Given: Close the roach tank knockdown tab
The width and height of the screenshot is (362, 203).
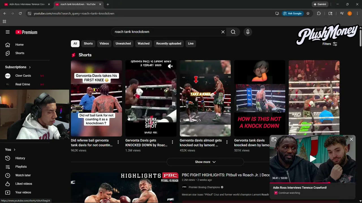Looking at the screenshot, I should pyautogui.click(x=100, y=4).
